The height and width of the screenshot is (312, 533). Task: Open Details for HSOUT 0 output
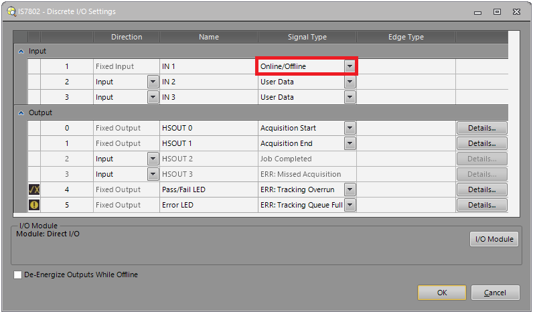click(x=481, y=128)
